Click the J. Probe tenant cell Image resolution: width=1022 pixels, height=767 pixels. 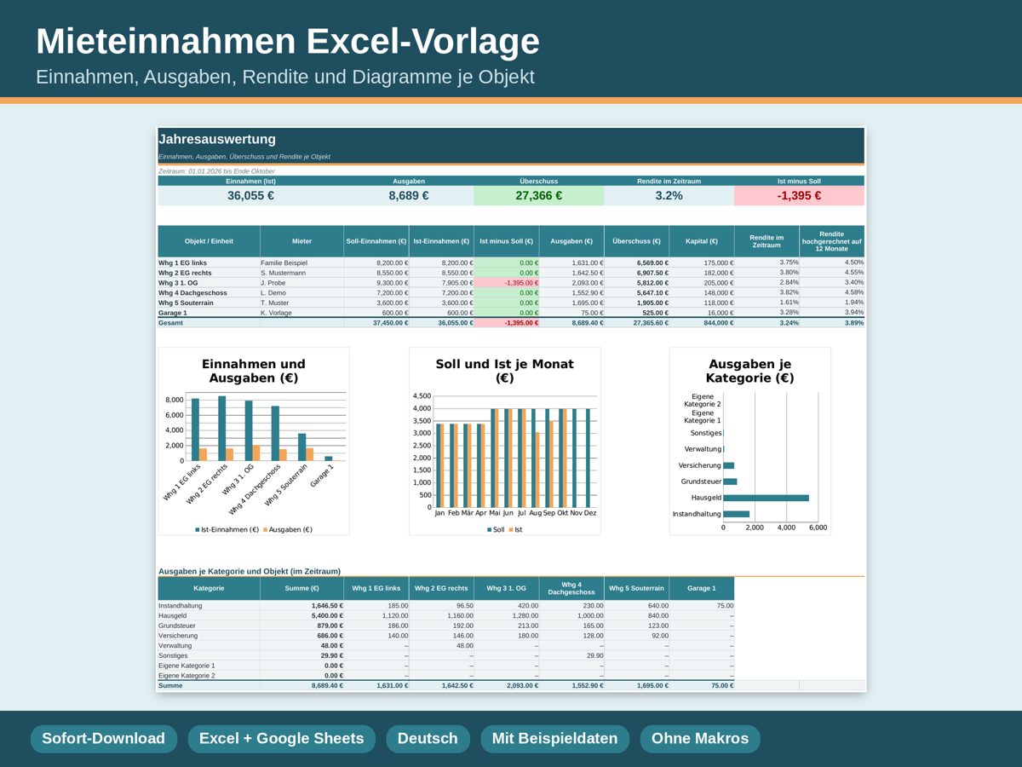pyautogui.click(x=301, y=283)
